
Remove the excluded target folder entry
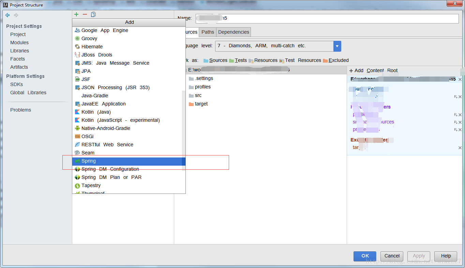(460, 148)
